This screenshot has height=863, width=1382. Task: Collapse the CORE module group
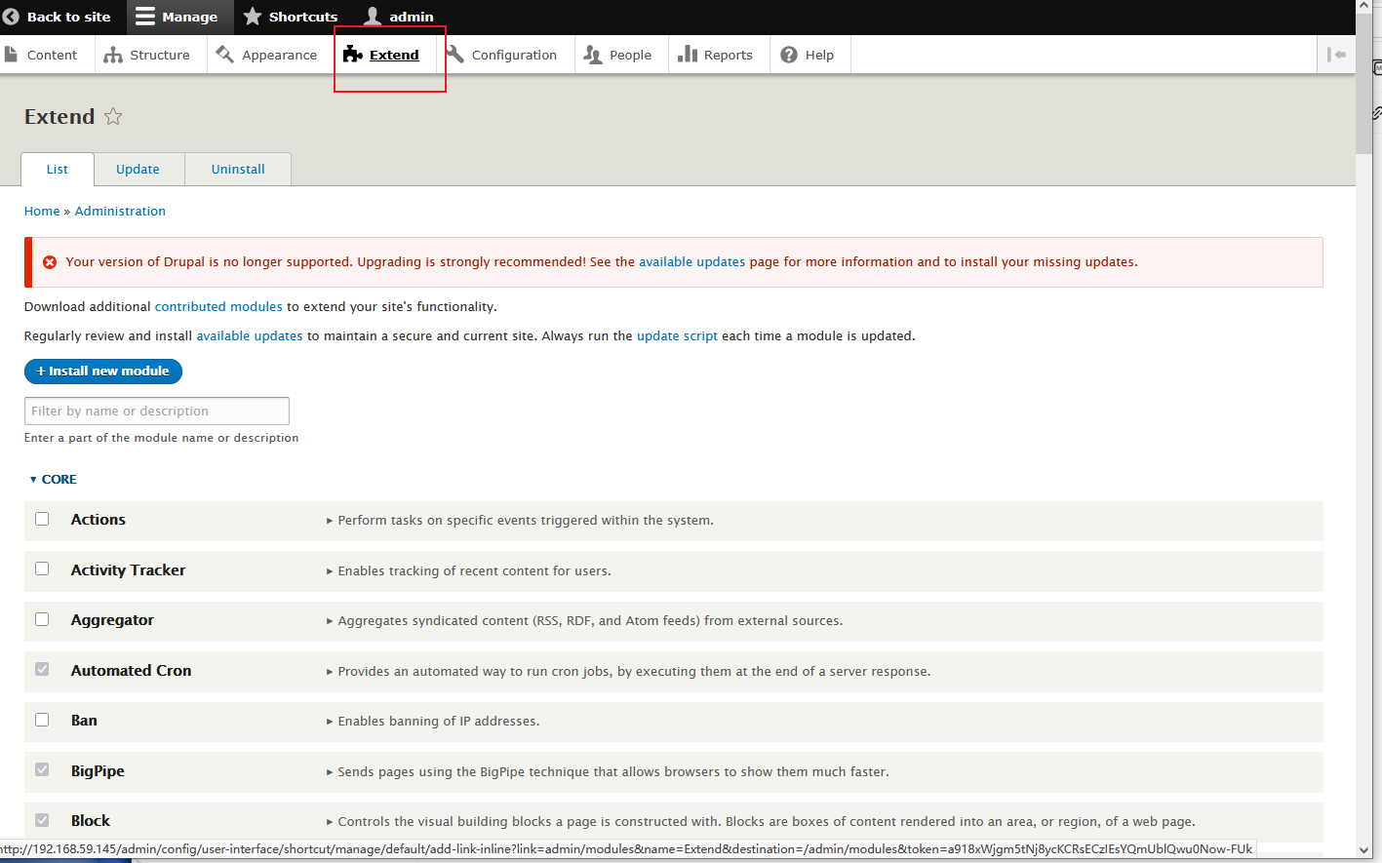[x=53, y=479]
